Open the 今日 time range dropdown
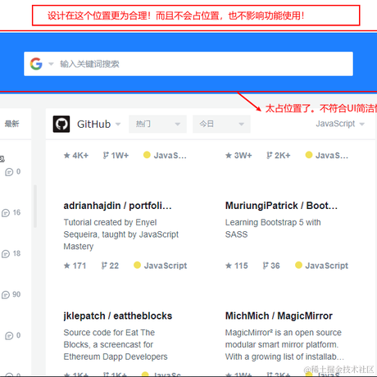The height and width of the screenshot is (377, 377). point(221,124)
